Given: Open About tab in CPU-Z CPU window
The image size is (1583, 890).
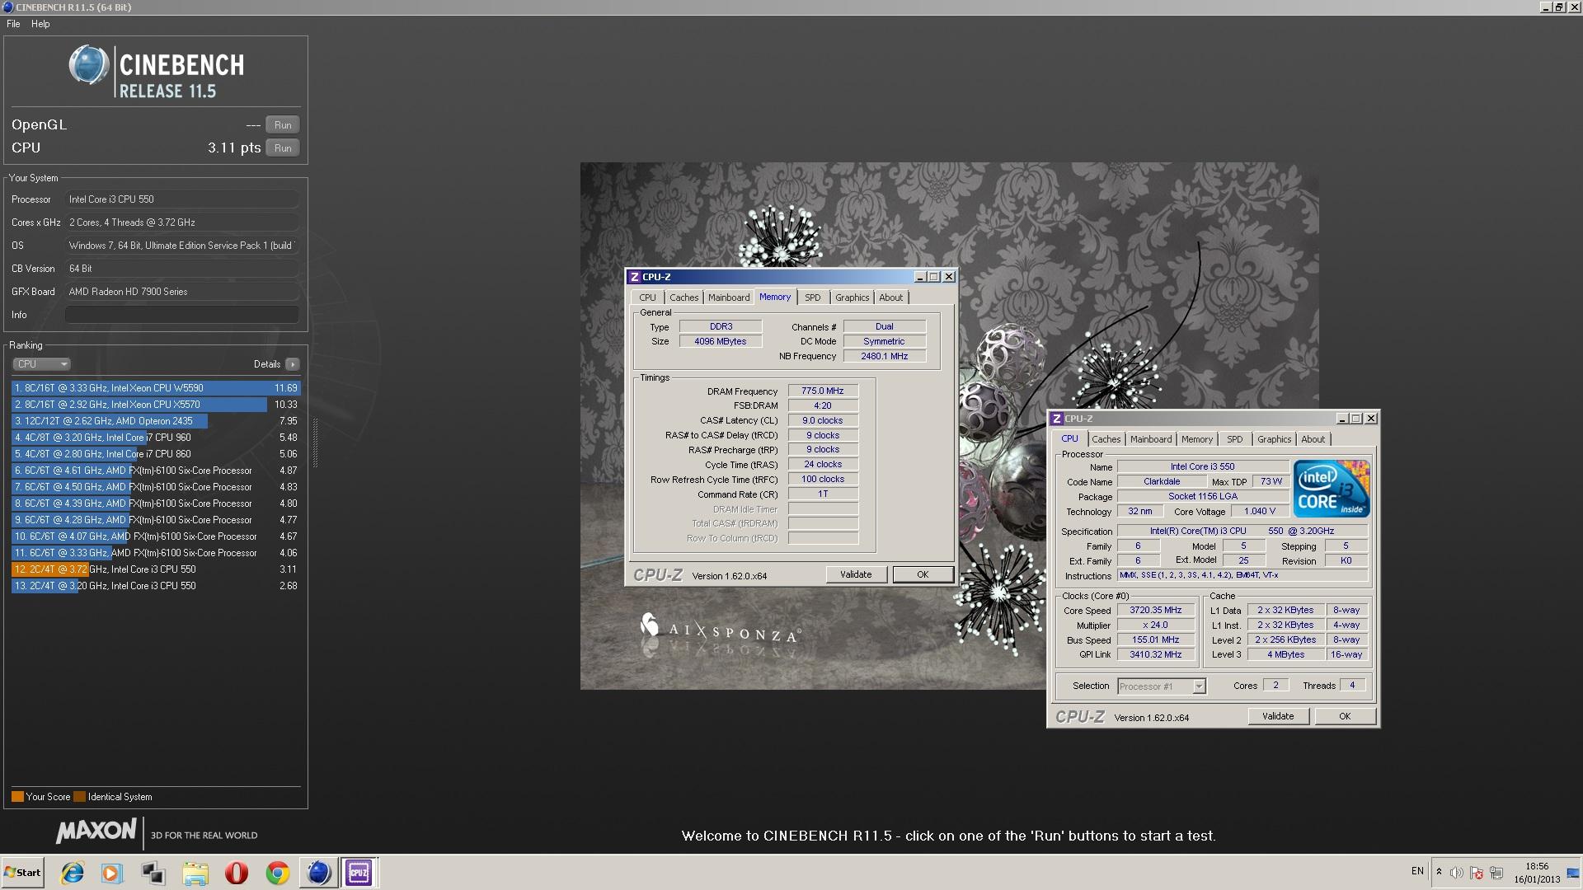Looking at the screenshot, I should (x=1313, y=439).
